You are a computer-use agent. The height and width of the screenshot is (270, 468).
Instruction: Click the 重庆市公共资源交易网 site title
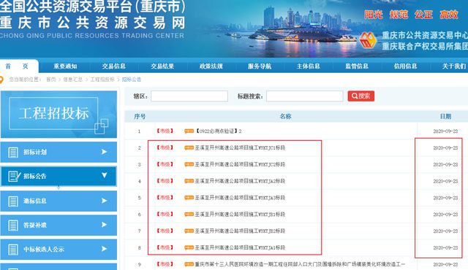(93, 23)
